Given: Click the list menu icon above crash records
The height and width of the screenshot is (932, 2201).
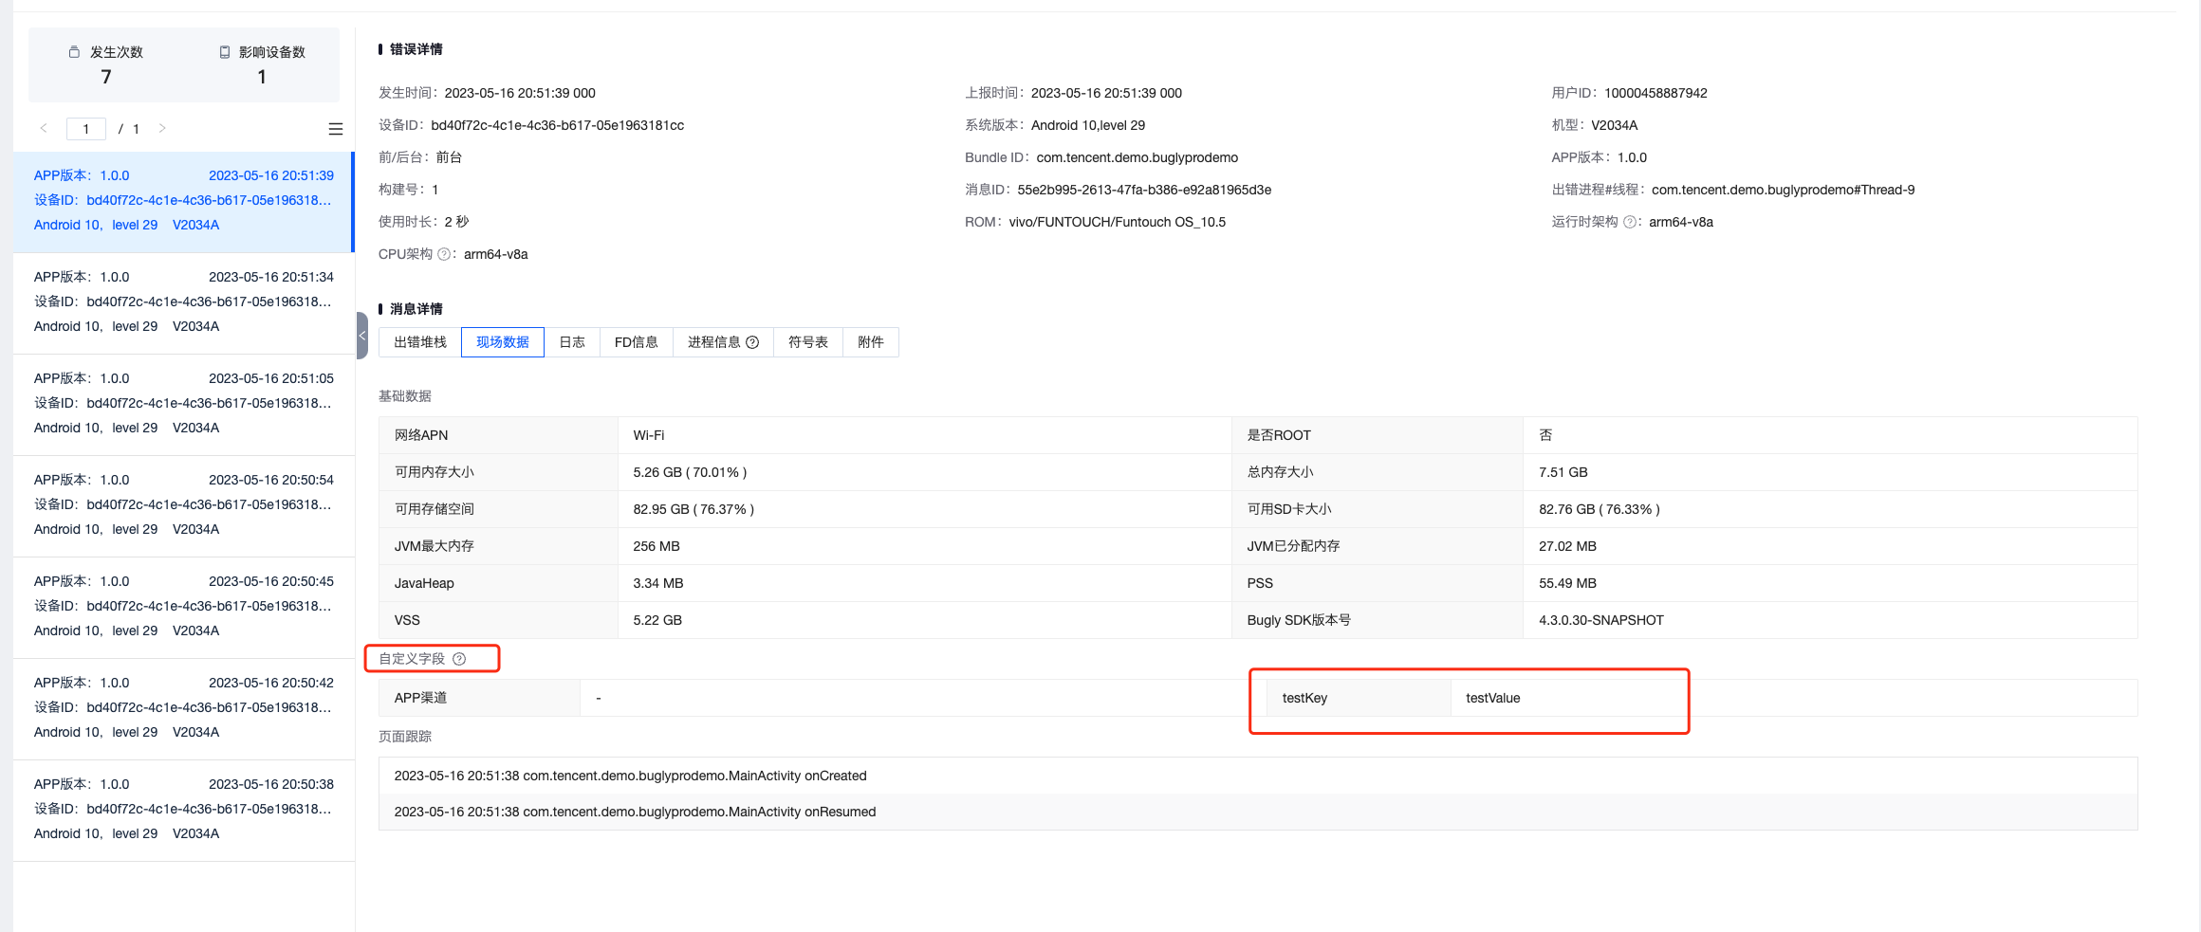Looking at the screenshot, I should tap(335, 129).
